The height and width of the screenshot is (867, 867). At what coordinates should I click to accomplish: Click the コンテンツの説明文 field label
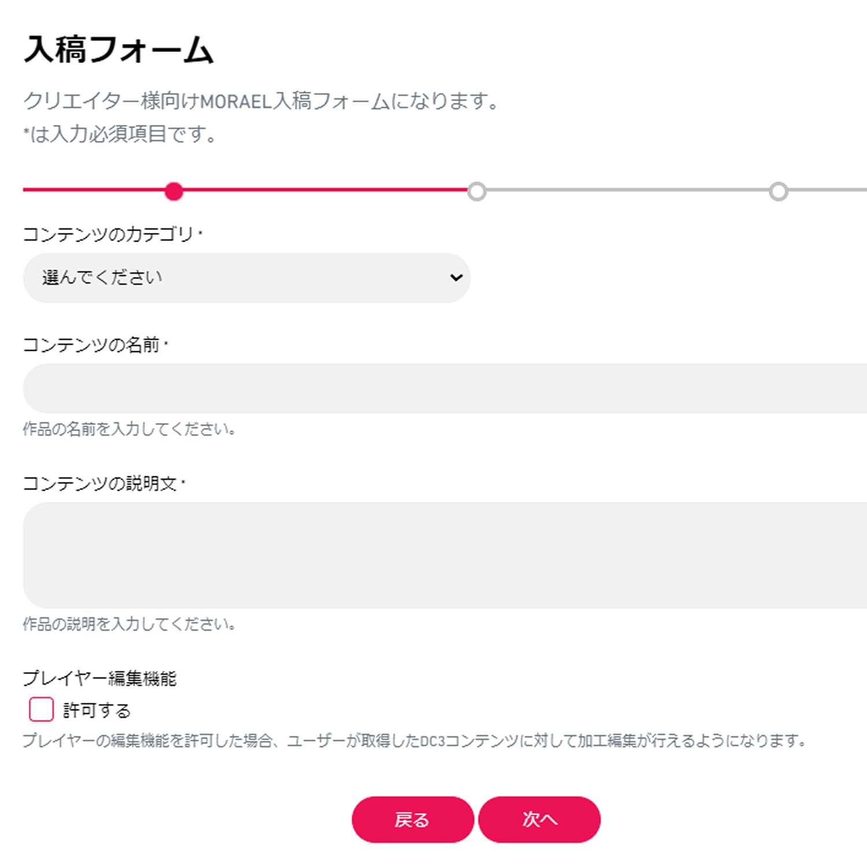(x=99, y=484)
